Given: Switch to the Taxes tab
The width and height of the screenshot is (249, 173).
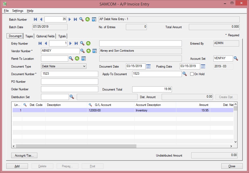Looking at the screenshot, I should (29, 36).
